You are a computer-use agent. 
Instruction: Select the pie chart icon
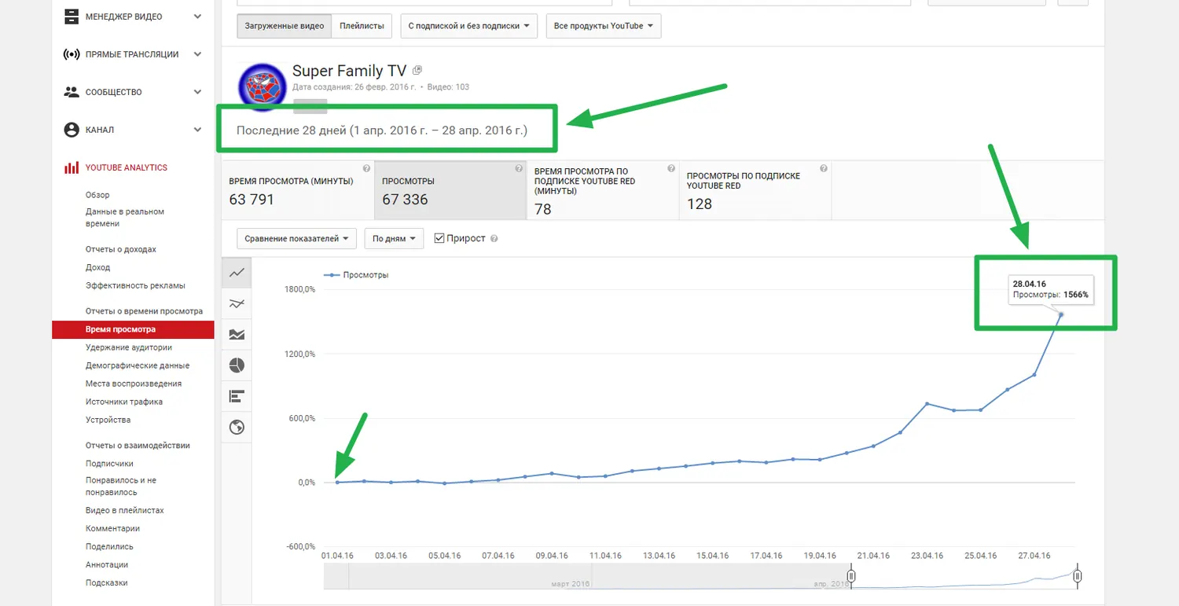237,365
